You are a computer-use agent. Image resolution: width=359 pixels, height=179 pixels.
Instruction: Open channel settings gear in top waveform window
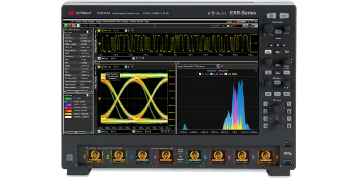126,30
